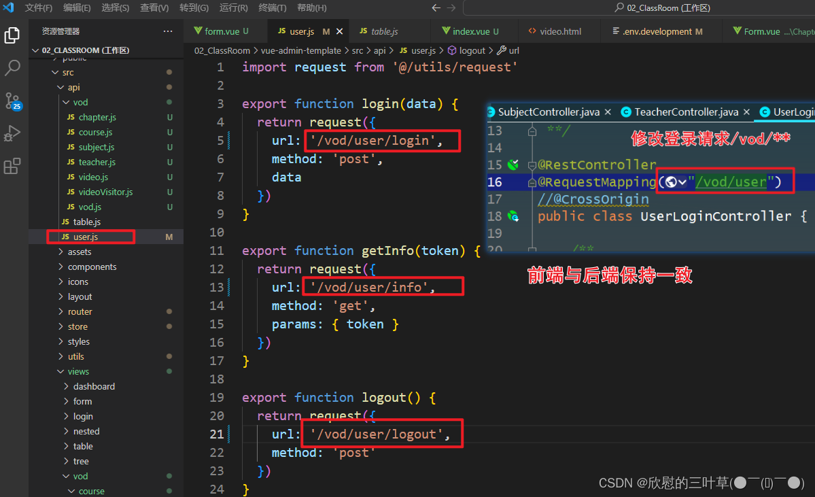This screenshot has height=497, width=815.
Task: Open table.js in the file tree
Action: pos(105,222)
